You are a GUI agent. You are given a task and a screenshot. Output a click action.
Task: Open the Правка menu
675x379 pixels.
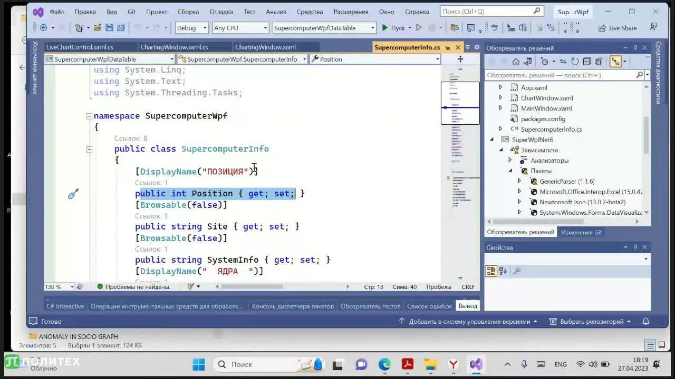(x=85, y=12)
